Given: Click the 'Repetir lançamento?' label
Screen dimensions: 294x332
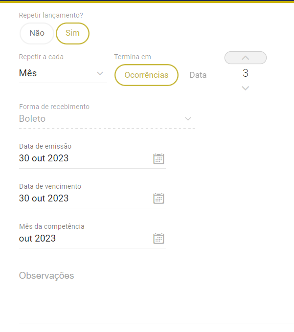Looking at the screenshot, I should point(51,15).
